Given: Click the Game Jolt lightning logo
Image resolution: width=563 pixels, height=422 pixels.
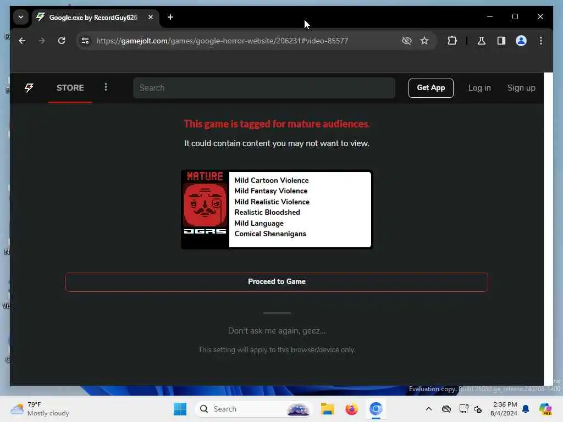Looking at the screenshot, I should (29, 88).
